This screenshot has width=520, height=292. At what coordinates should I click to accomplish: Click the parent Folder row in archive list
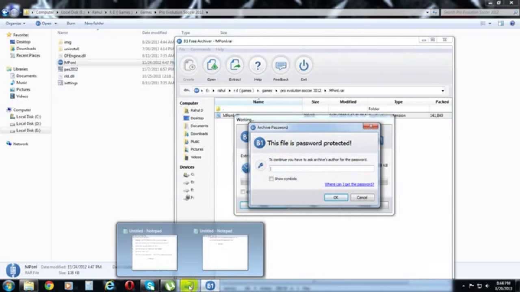point(333,109)
